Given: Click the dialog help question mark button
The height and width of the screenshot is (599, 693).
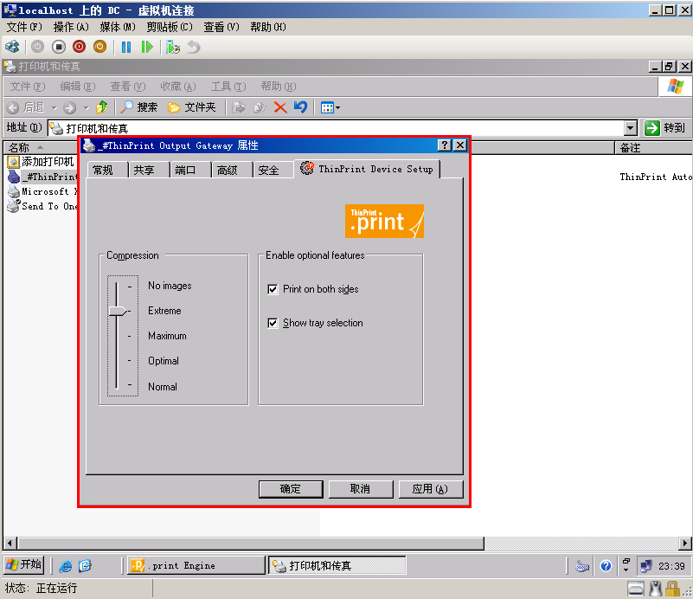Looking at the screenshot, I should (444, 145).
